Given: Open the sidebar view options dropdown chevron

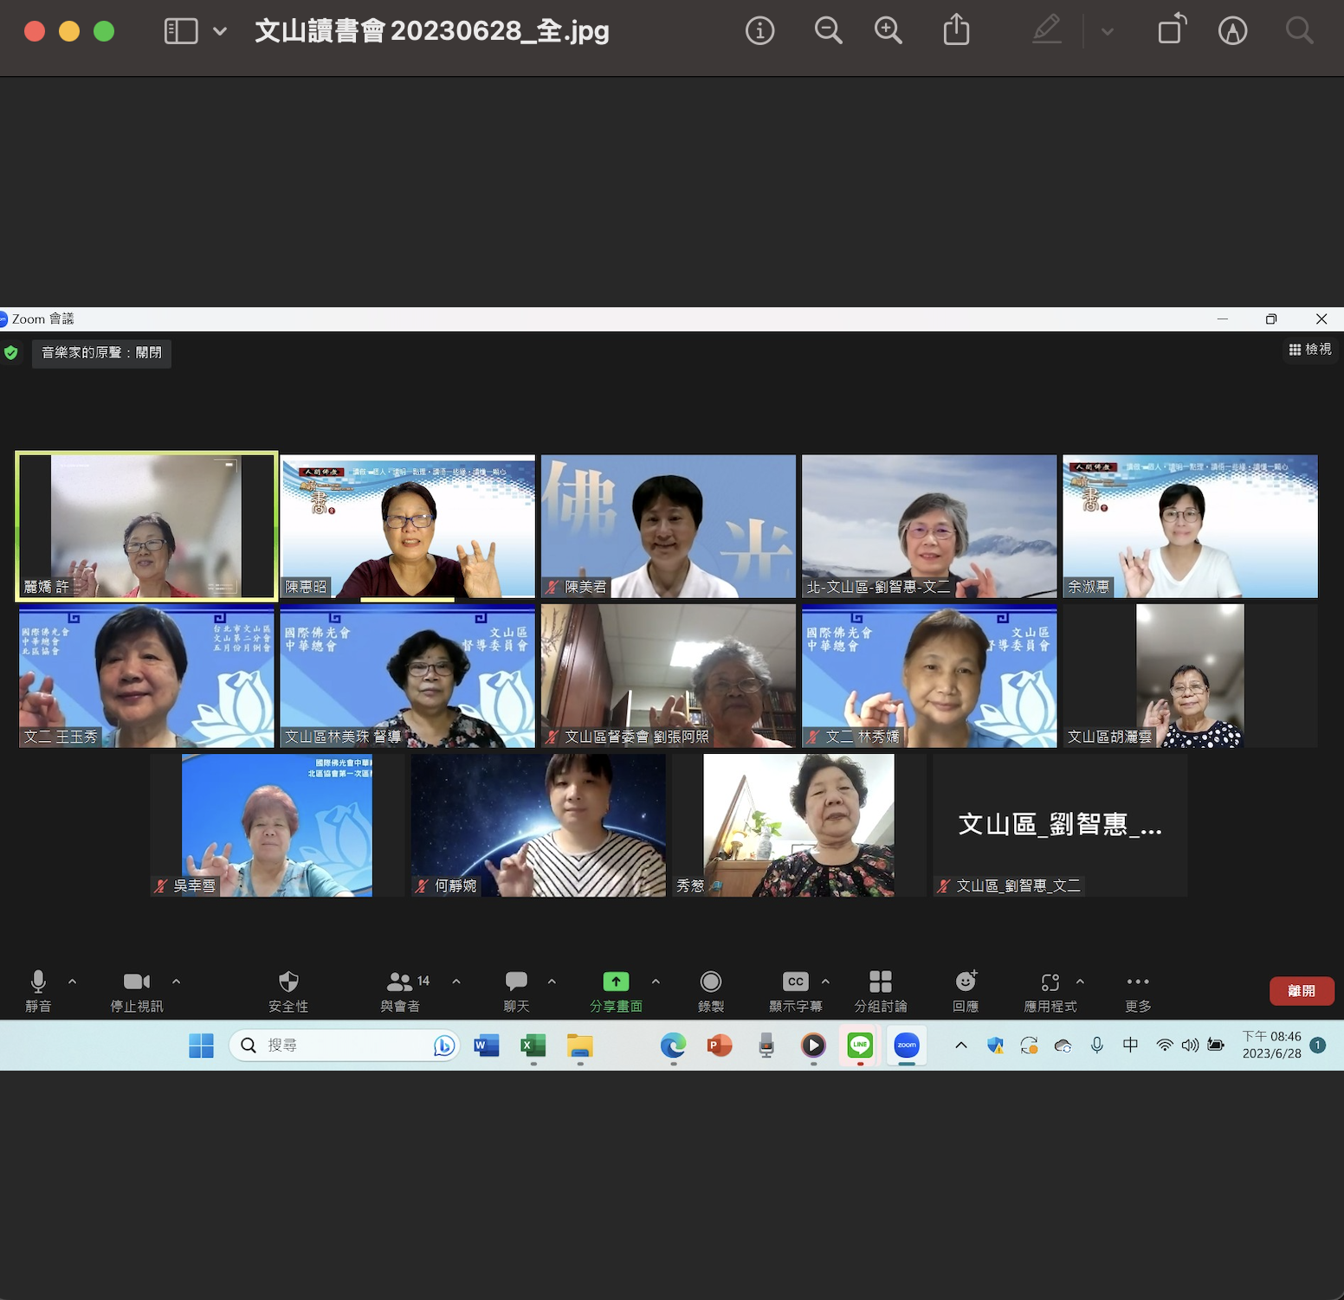Looking at the screenshot, I should click(220, 32).
